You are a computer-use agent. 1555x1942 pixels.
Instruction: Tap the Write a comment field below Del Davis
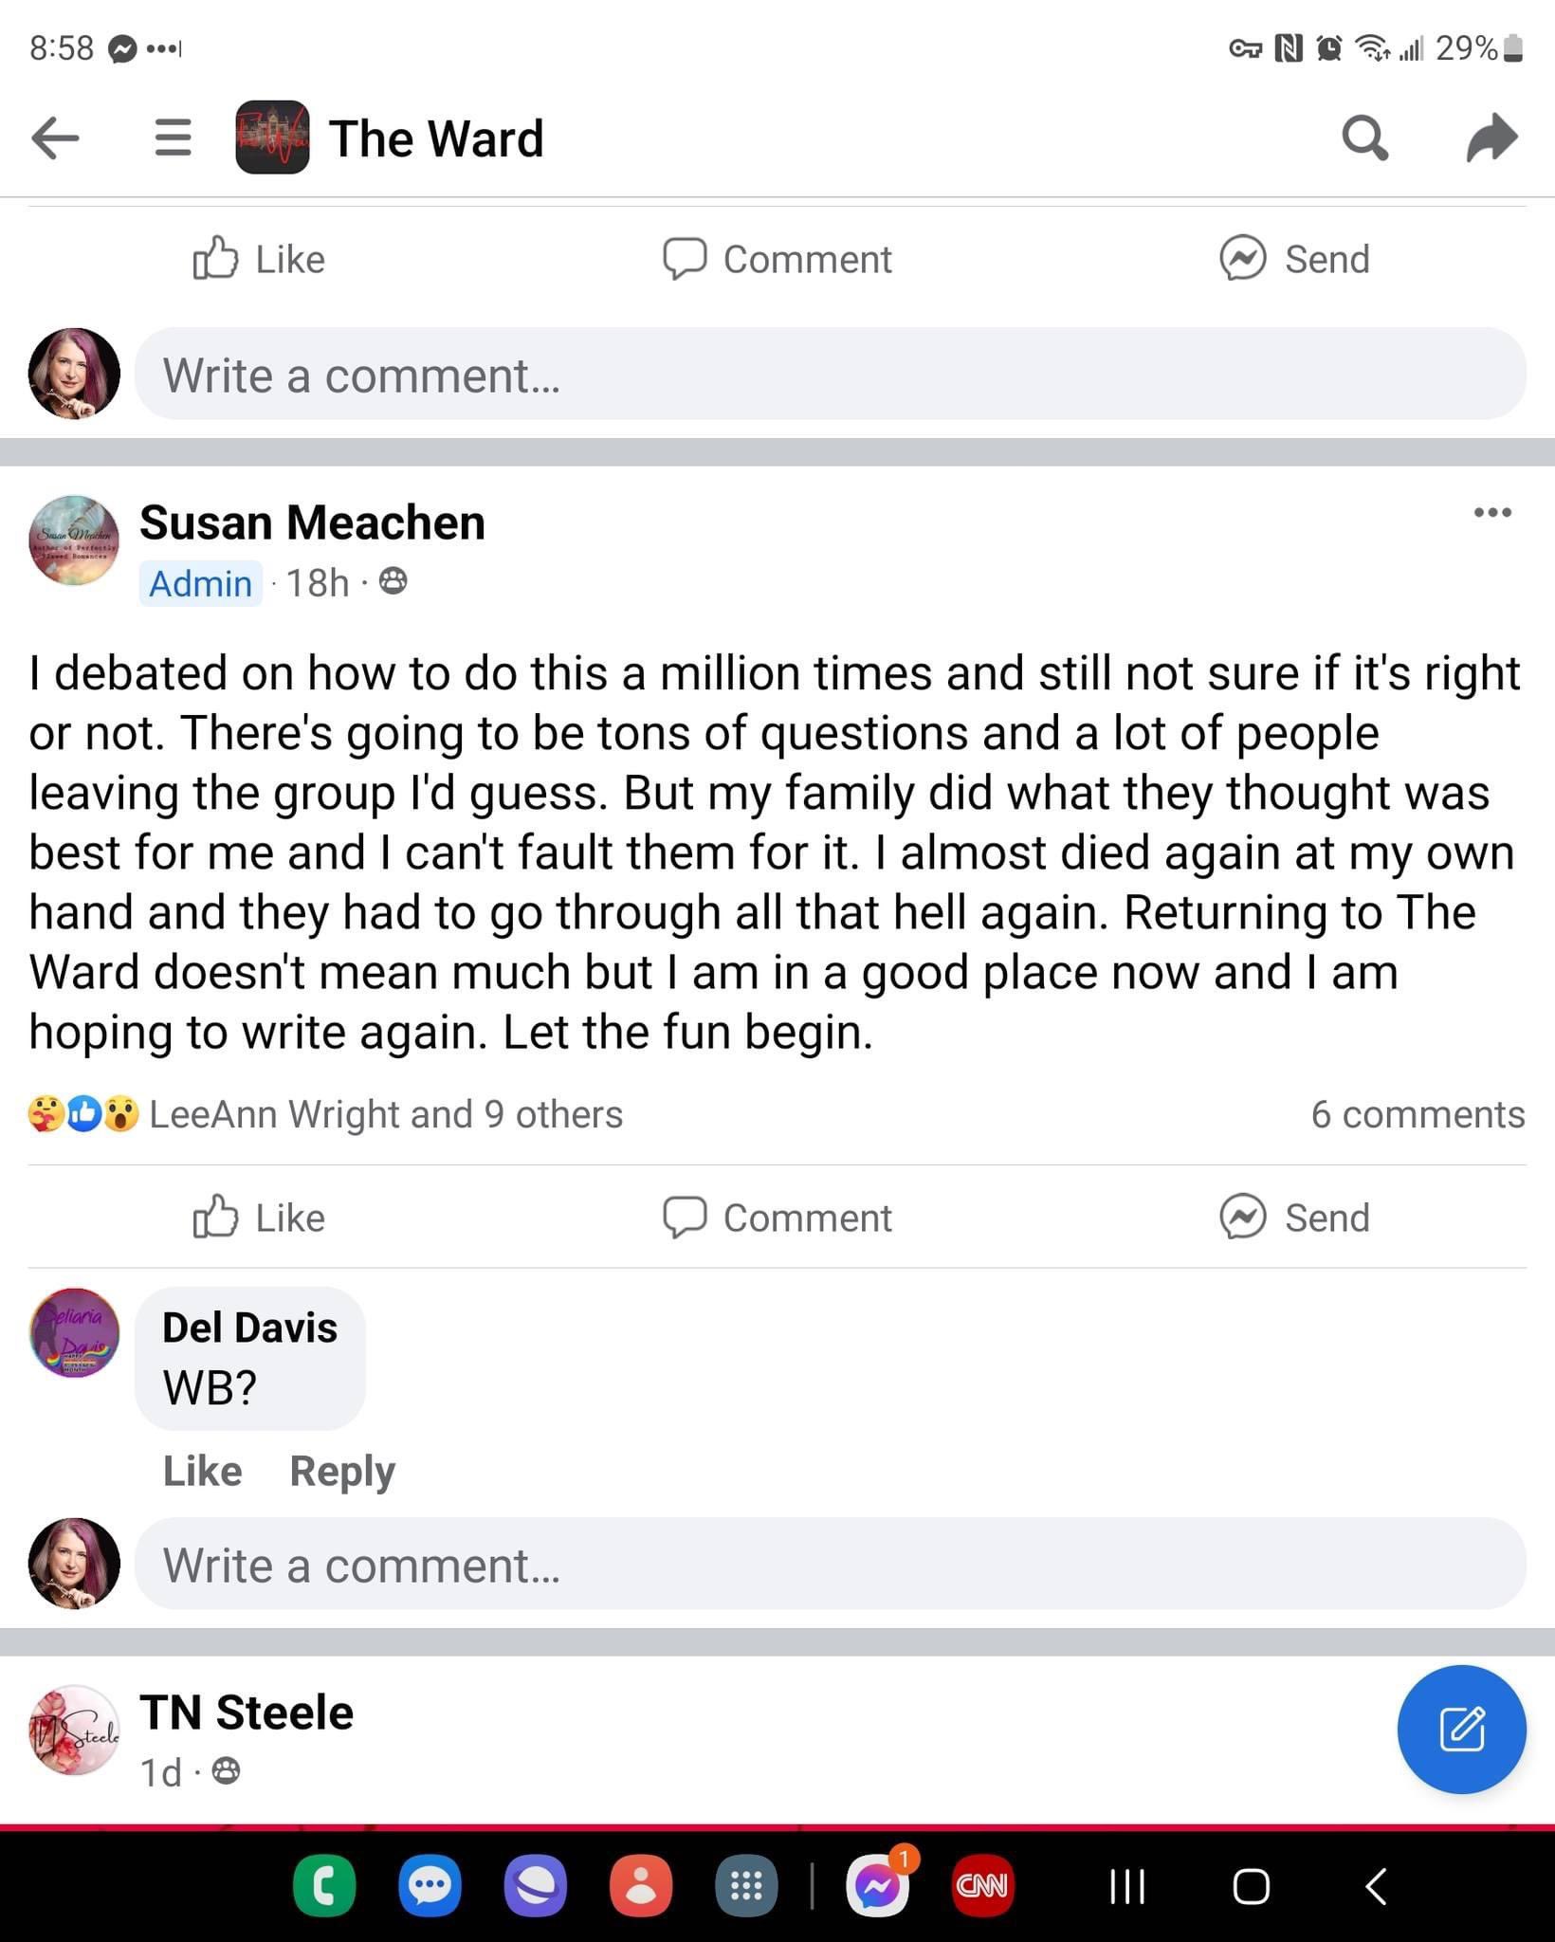[830, 1565]
